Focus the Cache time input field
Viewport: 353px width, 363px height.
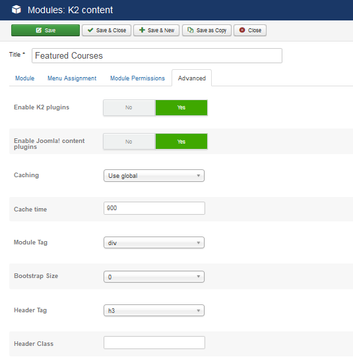(154, 208)
